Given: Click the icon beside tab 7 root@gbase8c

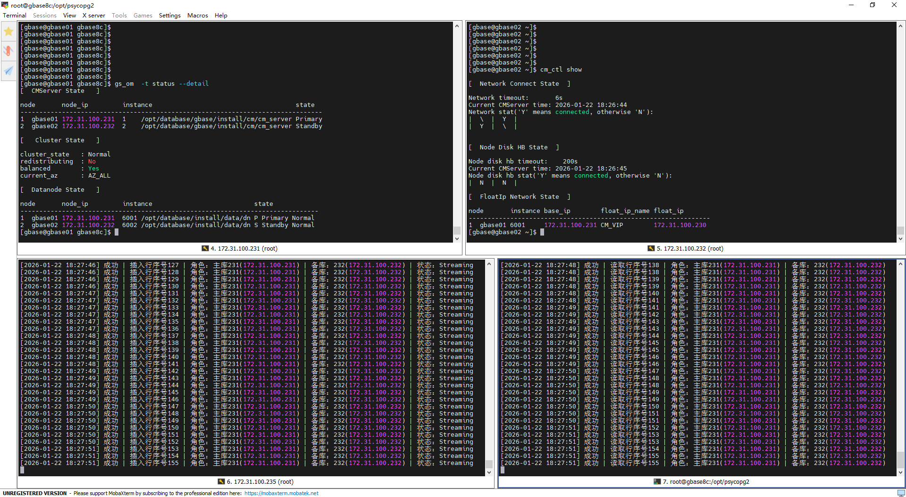Looking at the screenshot, I should (x=657, y=481).
